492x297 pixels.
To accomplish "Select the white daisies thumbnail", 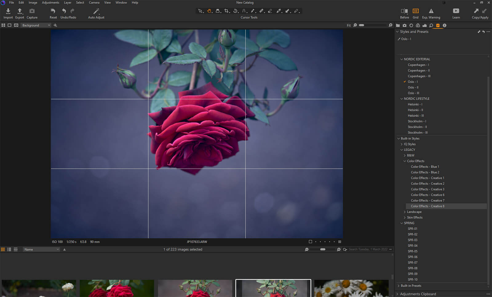I will coord(351,288).
